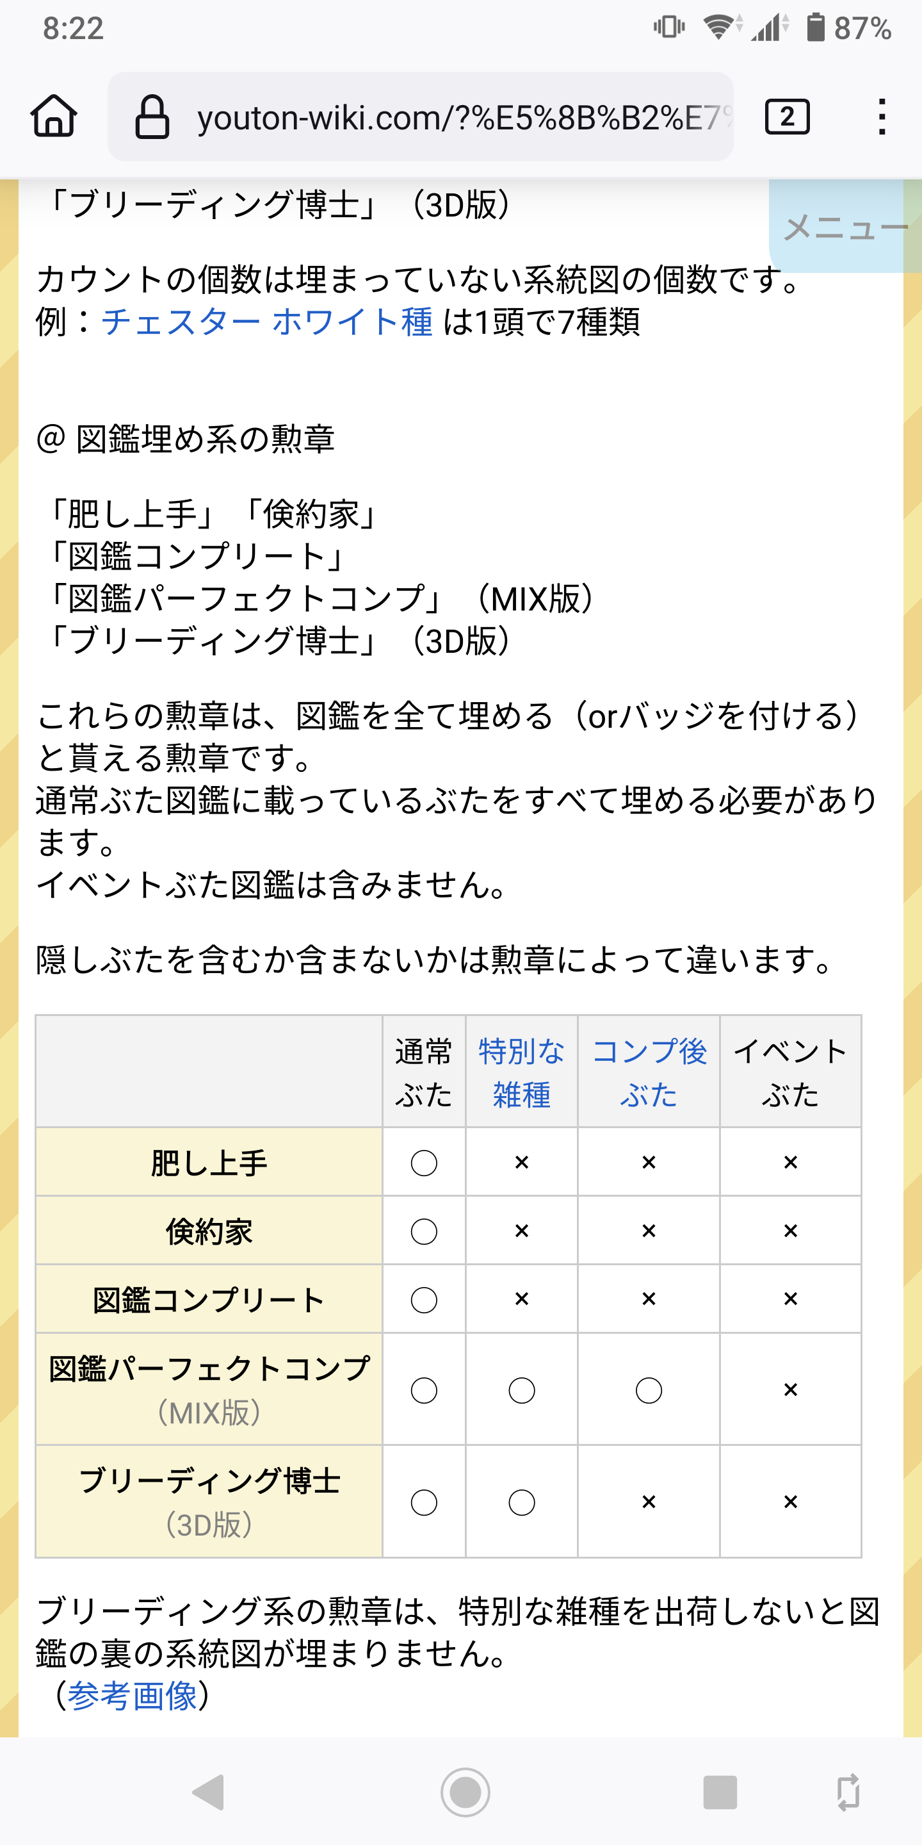
Task: Tap the lock icon in address bar
Action: tap(152, 117)
